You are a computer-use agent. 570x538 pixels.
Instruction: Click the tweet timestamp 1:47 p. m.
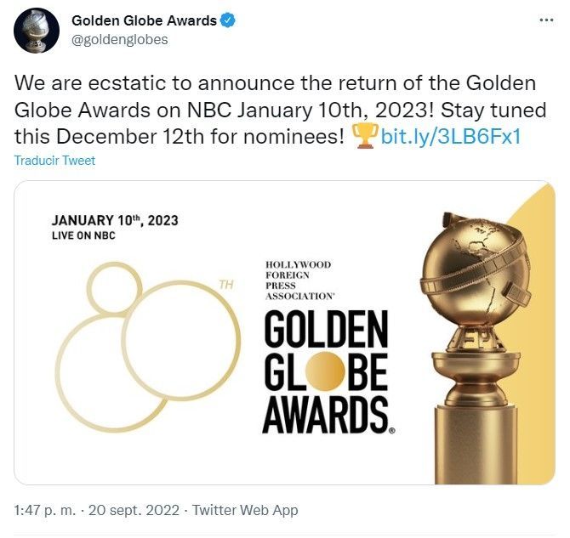click(45, 510)
